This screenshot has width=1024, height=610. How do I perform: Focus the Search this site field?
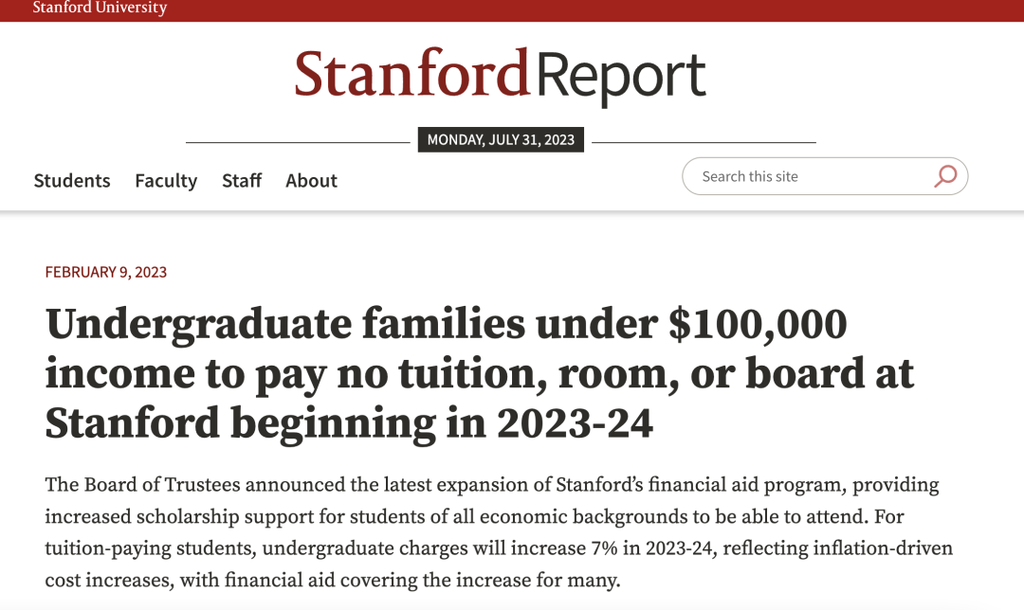click(x=825, y=176)
